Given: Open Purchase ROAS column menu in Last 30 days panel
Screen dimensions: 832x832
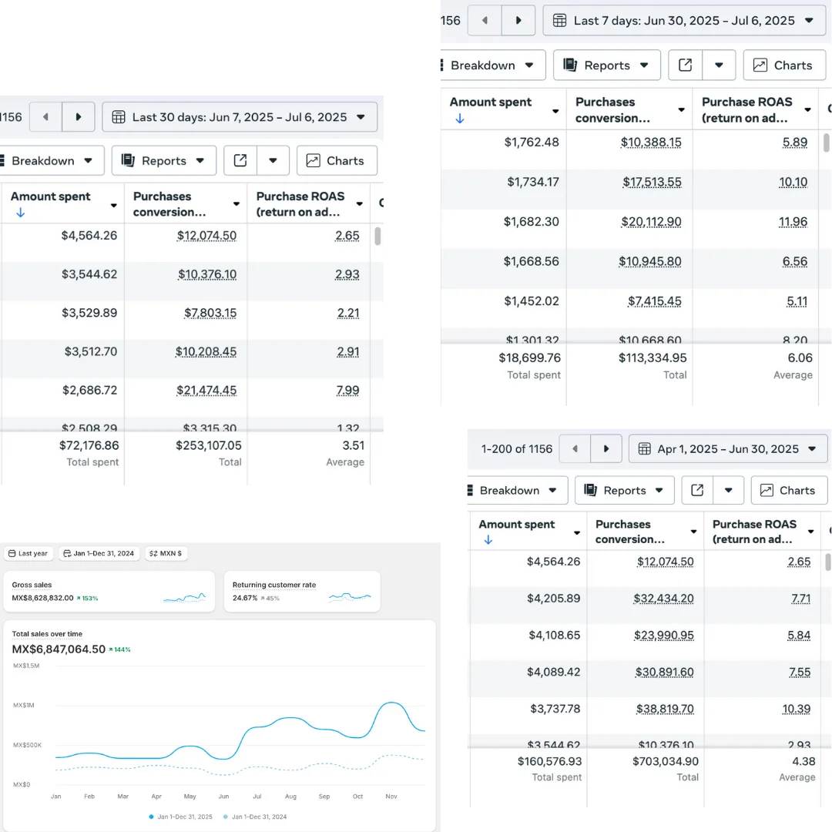Looking at the screenshot, I should [360, 204].
